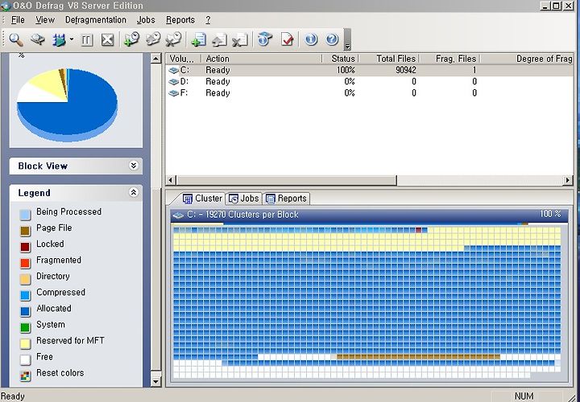
Task: Click the O&O Defrag title bar icon
Action: coord(6,6)
